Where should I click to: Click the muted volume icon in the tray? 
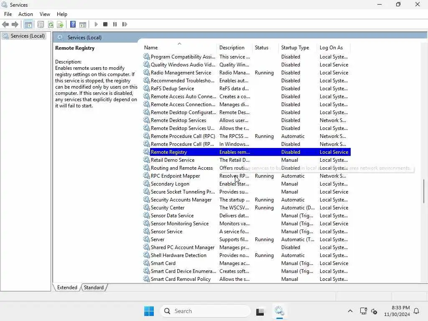tap(374, 311)
